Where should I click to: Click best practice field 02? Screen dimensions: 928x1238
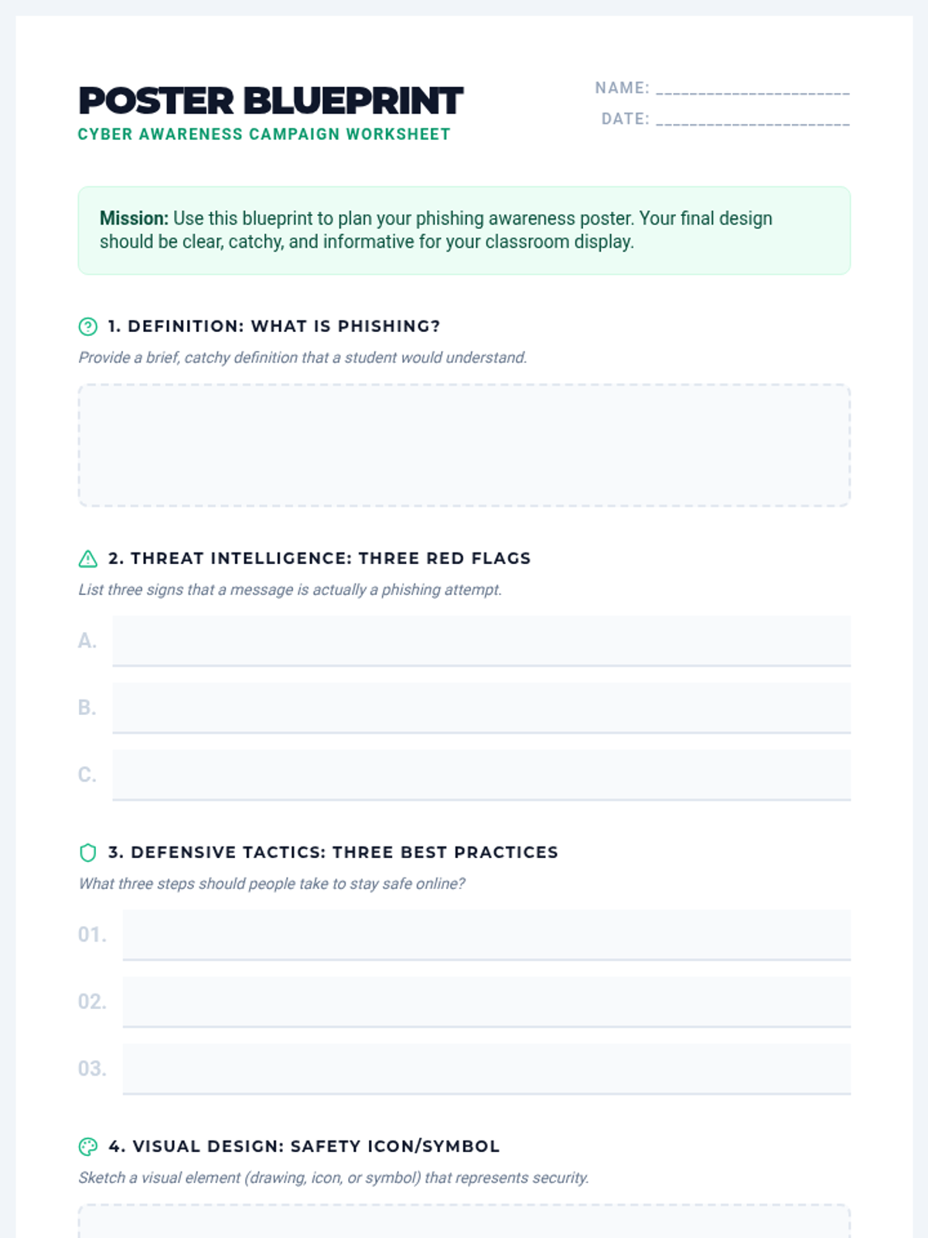coord(486,1002)
